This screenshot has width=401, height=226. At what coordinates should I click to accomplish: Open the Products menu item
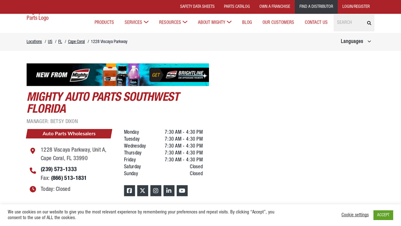[x=104, y=22]
